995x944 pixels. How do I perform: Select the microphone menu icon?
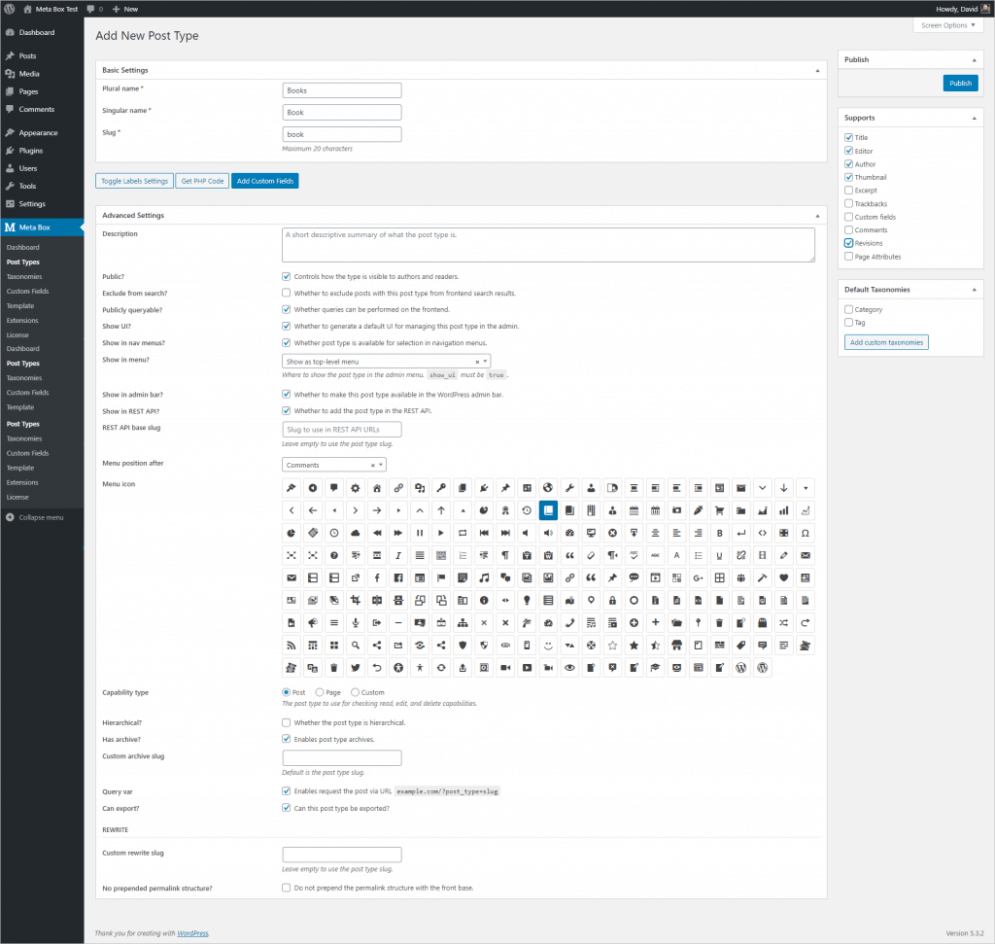click(x=356, y=622)
